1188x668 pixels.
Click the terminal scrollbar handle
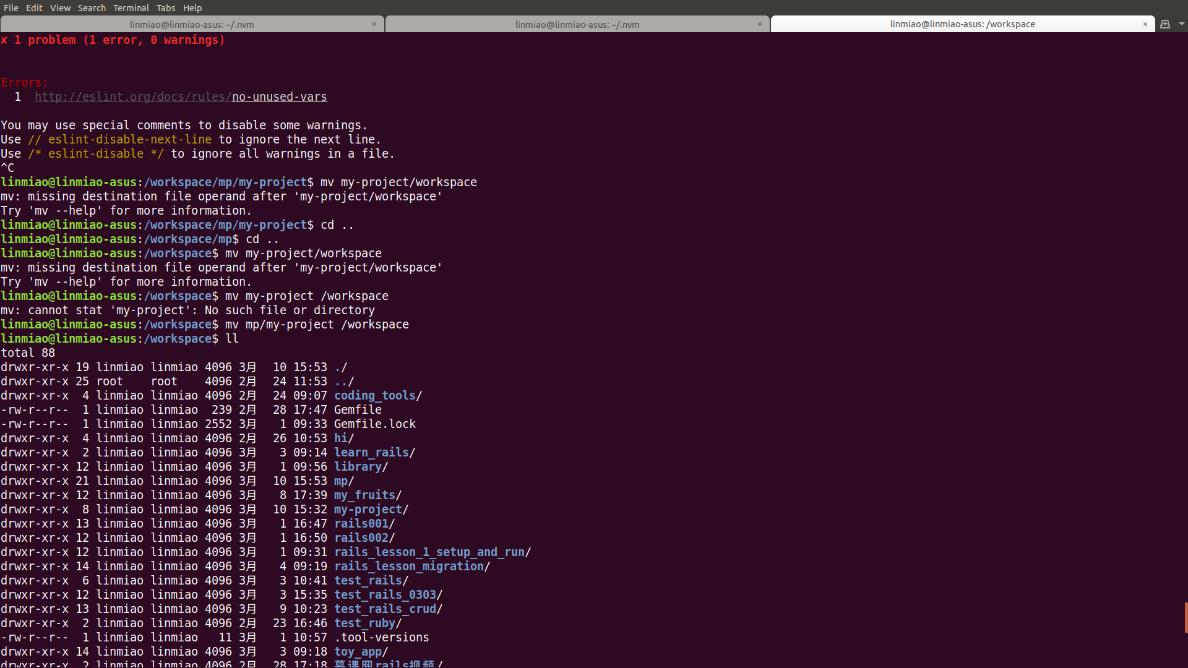click(x=1185, y=617)
